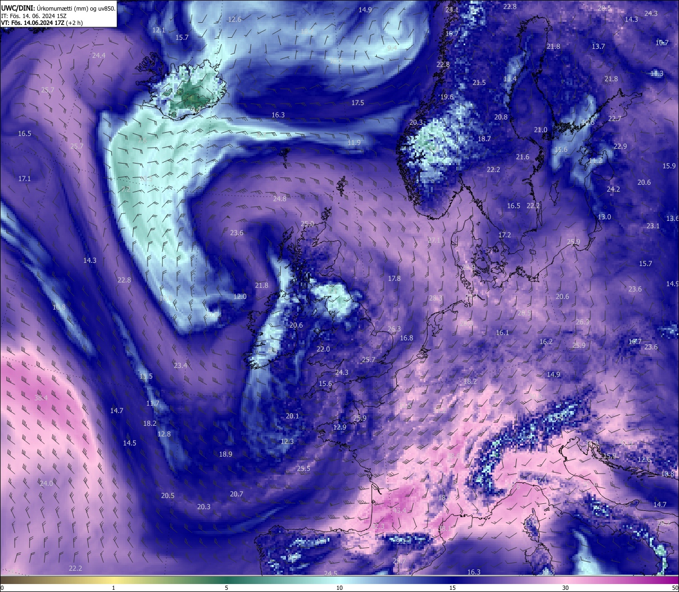Click the 22.0 value label
The width and height of the screenshot is (679, 592).
pos(323,349)
